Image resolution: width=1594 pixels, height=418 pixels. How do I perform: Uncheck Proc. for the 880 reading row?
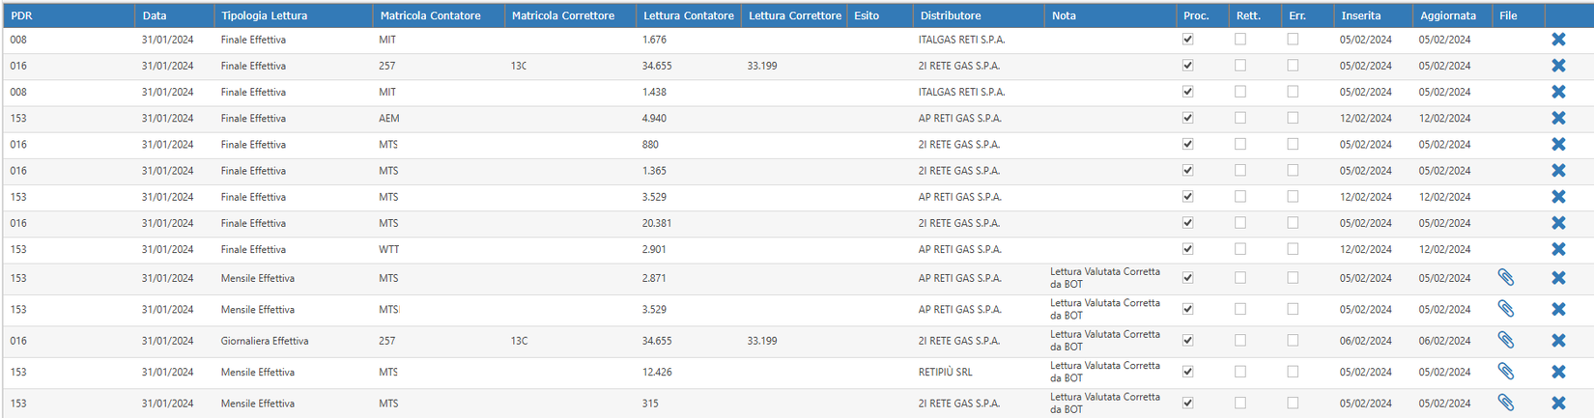(1188, 144)
